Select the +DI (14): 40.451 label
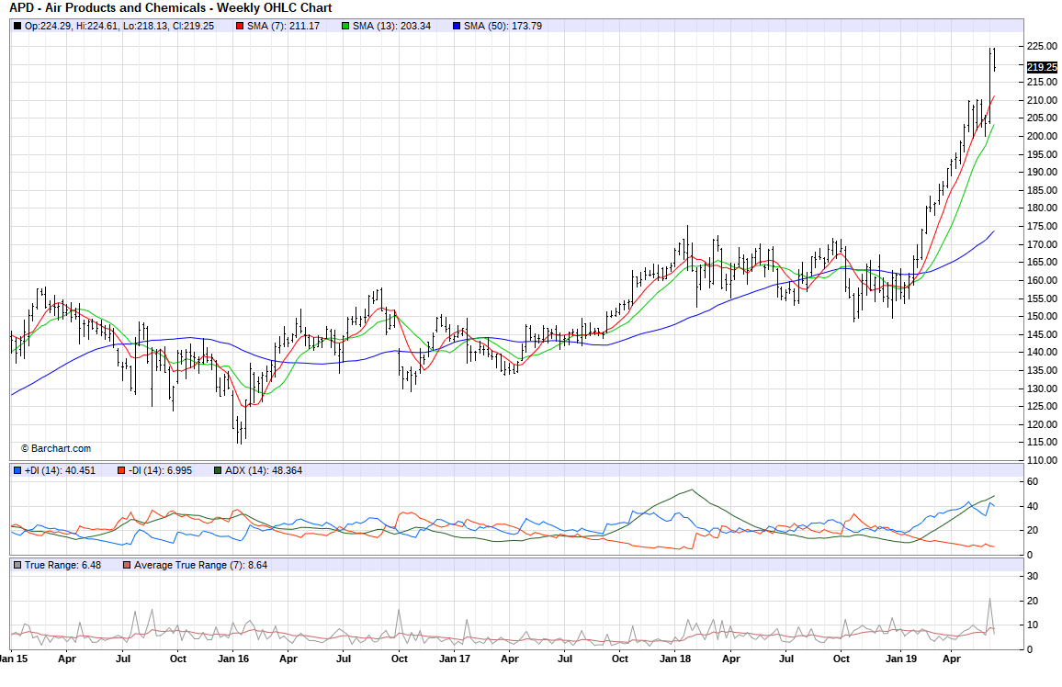 [x=60, y=470]
